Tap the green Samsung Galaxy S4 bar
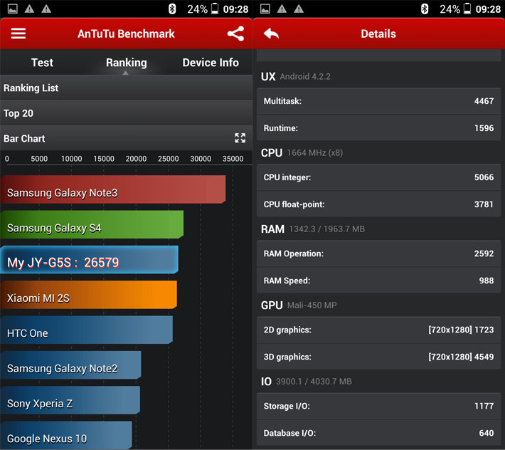This screenshot has height=450, width=505. coord(92,227)
